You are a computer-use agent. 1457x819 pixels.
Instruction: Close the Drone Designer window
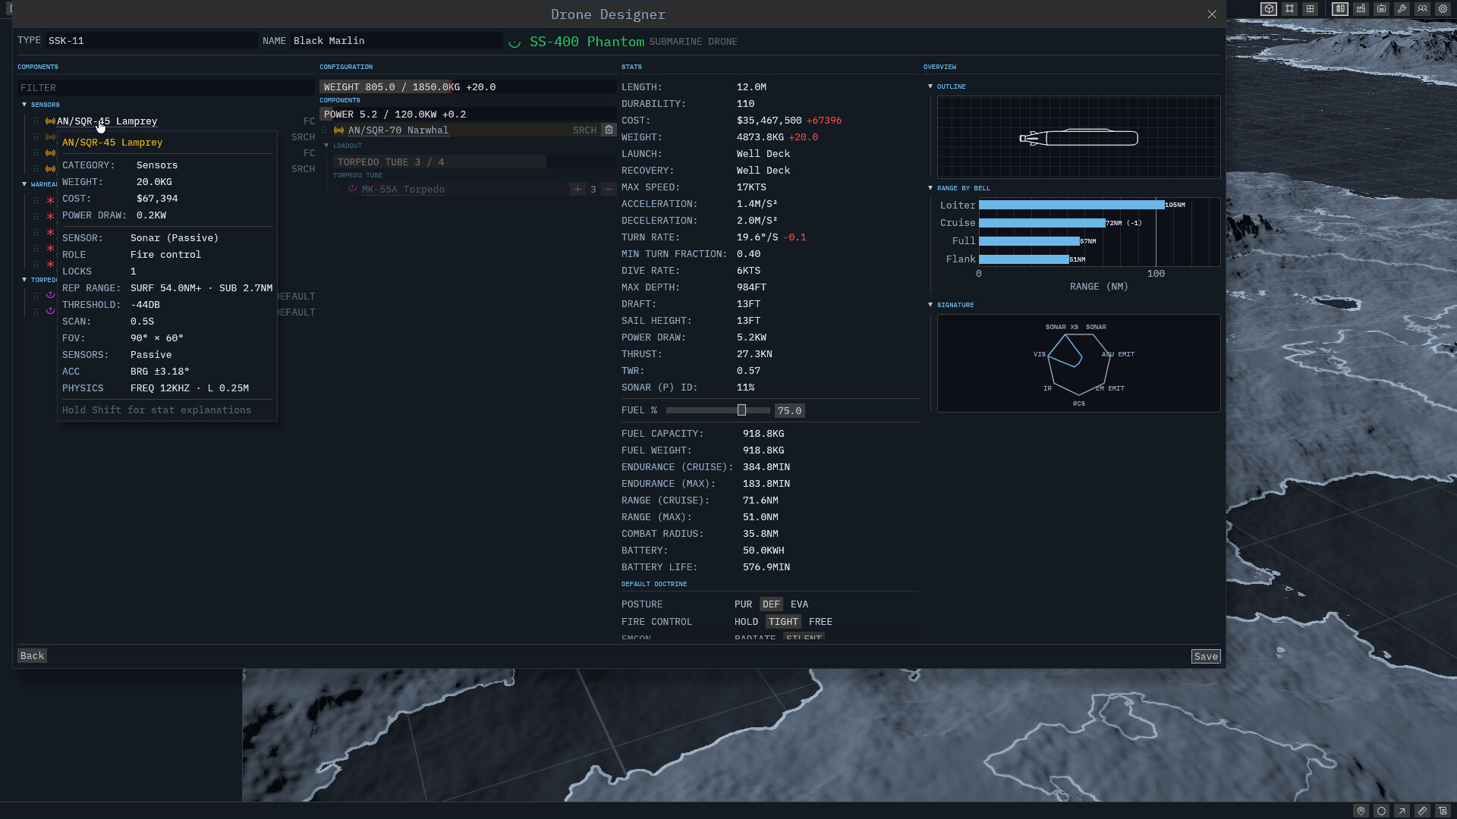coord(1212,14)
